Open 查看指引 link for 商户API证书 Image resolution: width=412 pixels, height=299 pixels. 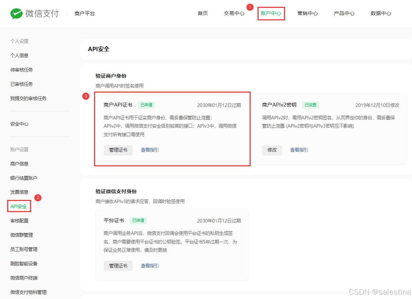tap(150, 150)
